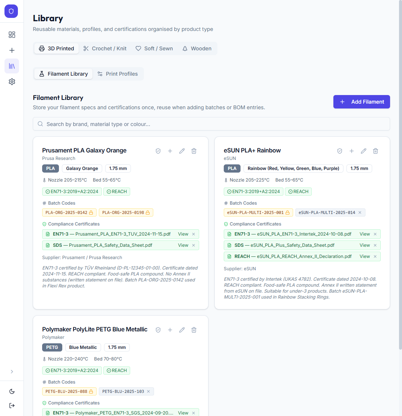This screenshot has width=402, height=416.
Task: Open the Library books icon in the sidebar
Action: [12, 66]
